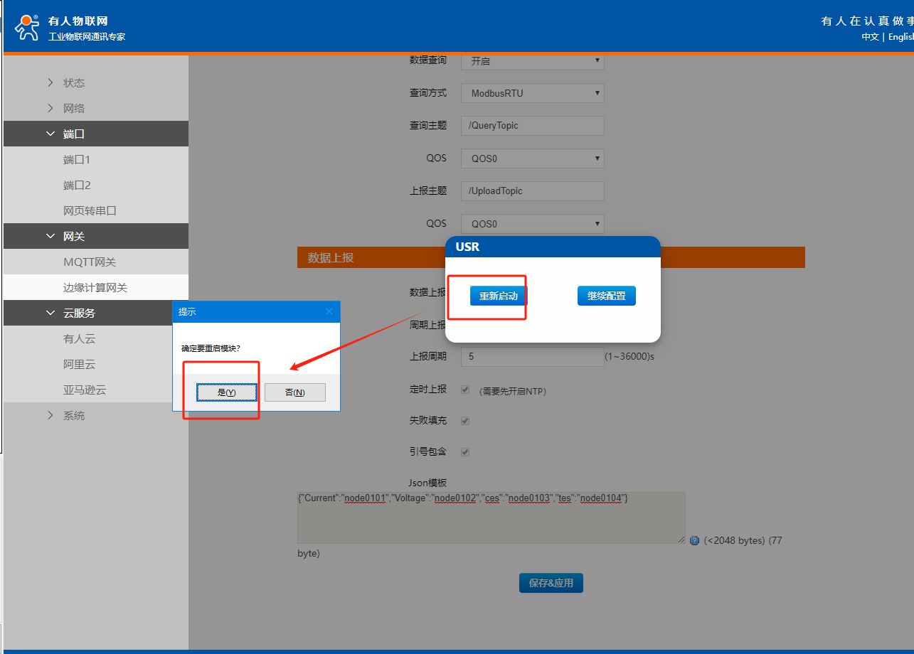Select 边缘计算网关 in the sidebar
This screenshot has height=654, width=914.
[96, 287]
